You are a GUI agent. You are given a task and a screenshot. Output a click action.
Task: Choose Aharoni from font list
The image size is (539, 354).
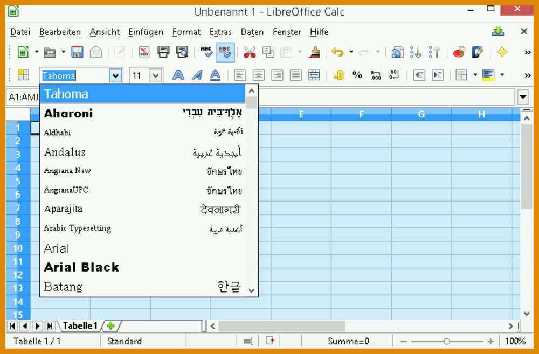[143, 113]
